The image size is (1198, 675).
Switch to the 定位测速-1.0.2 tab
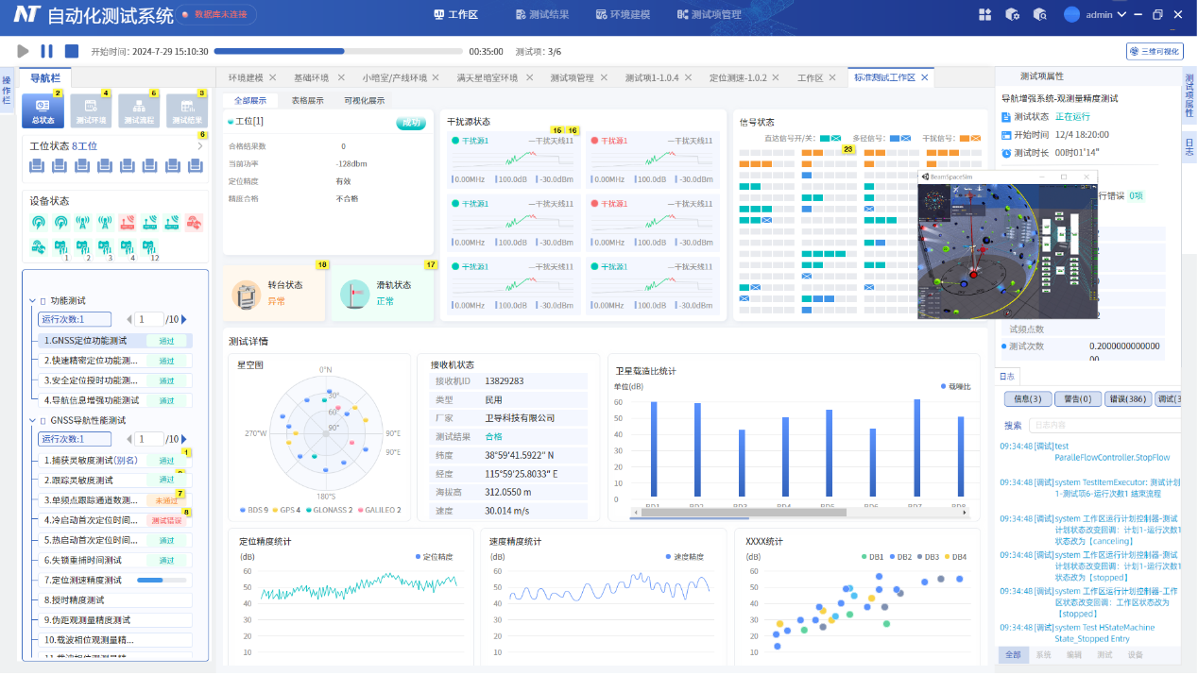(x=738, y=77)
